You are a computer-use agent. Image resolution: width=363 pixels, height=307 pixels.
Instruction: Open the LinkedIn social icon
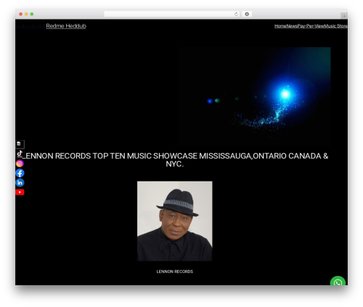(20, 183)
